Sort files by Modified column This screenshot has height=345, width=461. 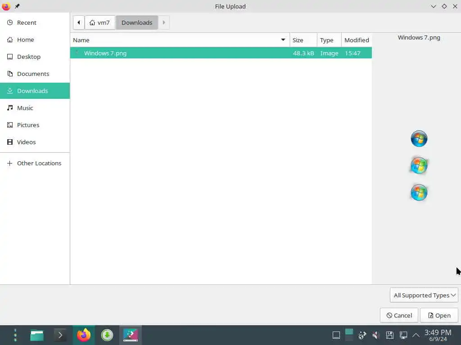(357, 40)
